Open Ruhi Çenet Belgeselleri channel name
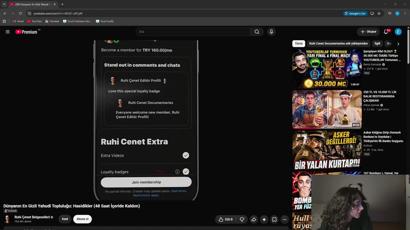 [x=32, y=217]
